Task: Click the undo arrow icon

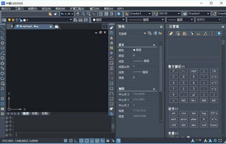Action: click(x=62, y=14)
